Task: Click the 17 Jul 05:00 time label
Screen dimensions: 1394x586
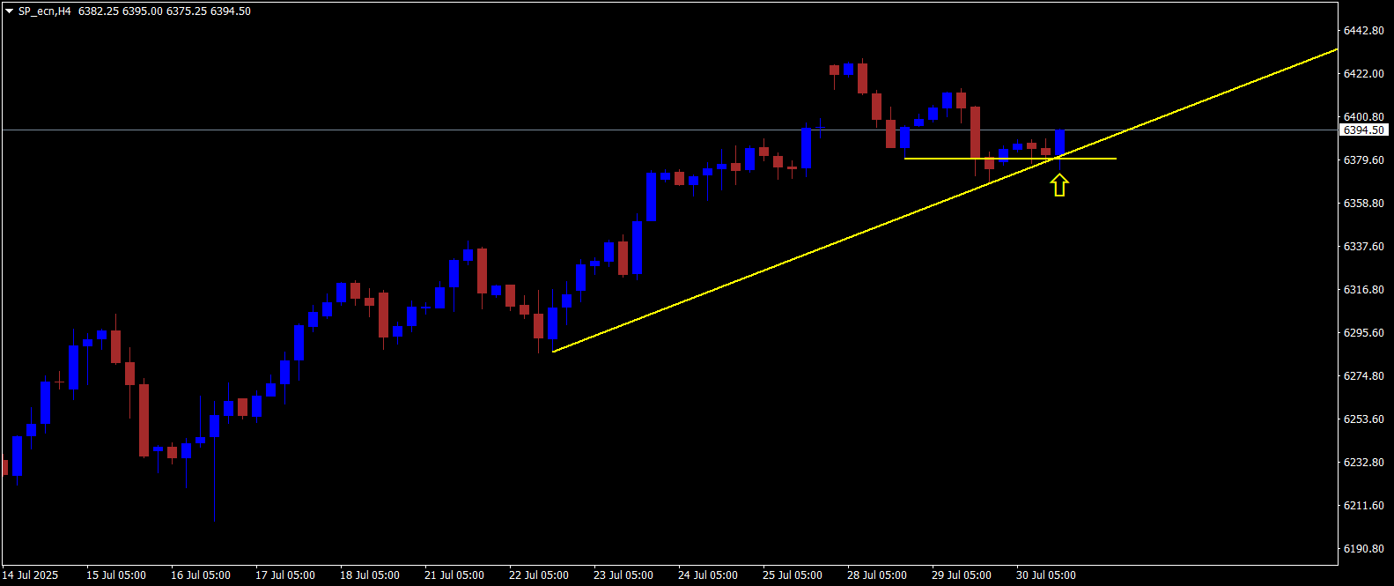Action: (285, 575)
